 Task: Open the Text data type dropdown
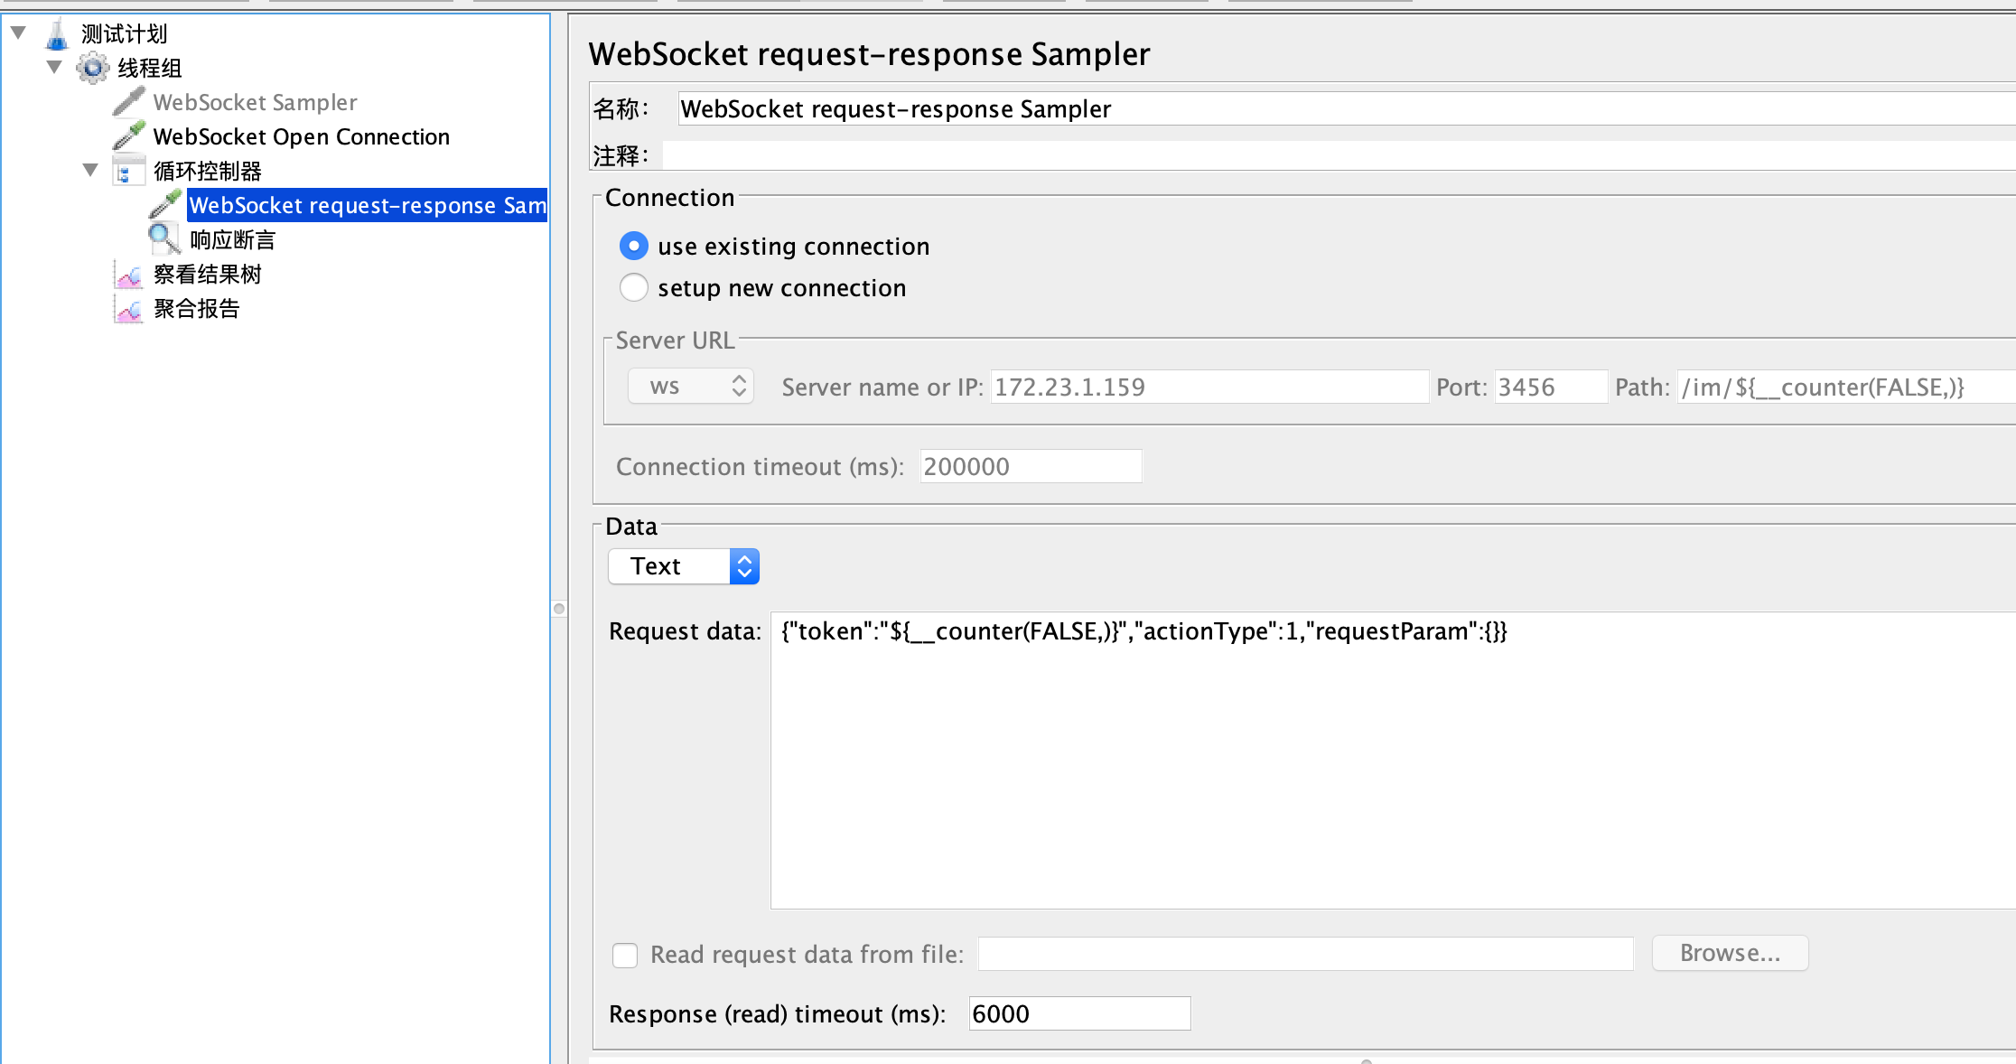[x=684, y=566]
